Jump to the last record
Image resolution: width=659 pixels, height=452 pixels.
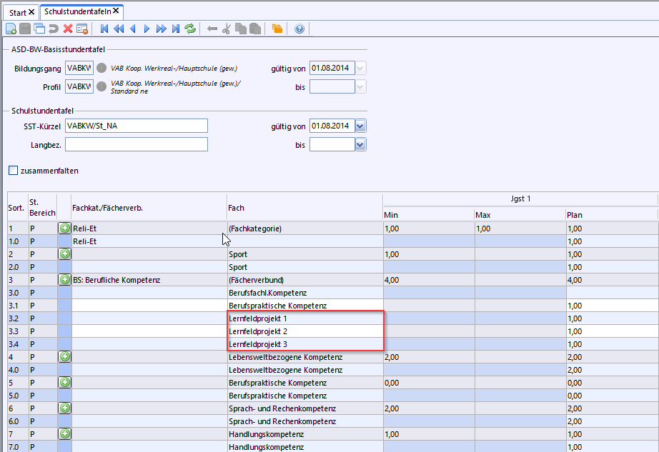tap(176, 29)
